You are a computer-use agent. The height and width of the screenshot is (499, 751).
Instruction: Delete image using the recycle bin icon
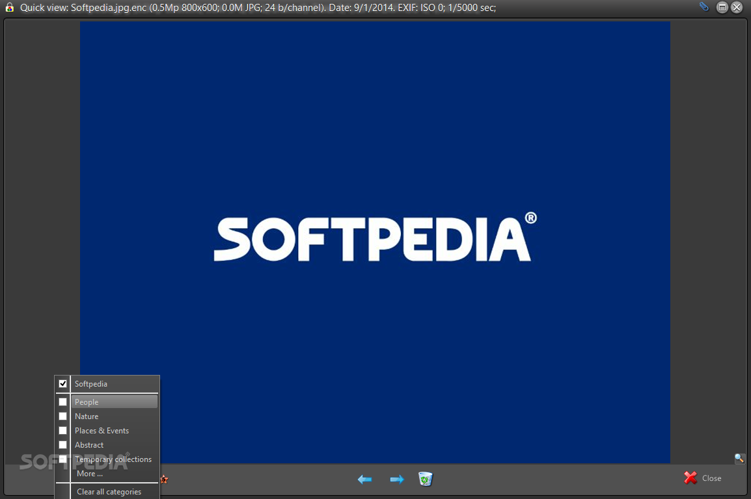click(x=426, y=478)
